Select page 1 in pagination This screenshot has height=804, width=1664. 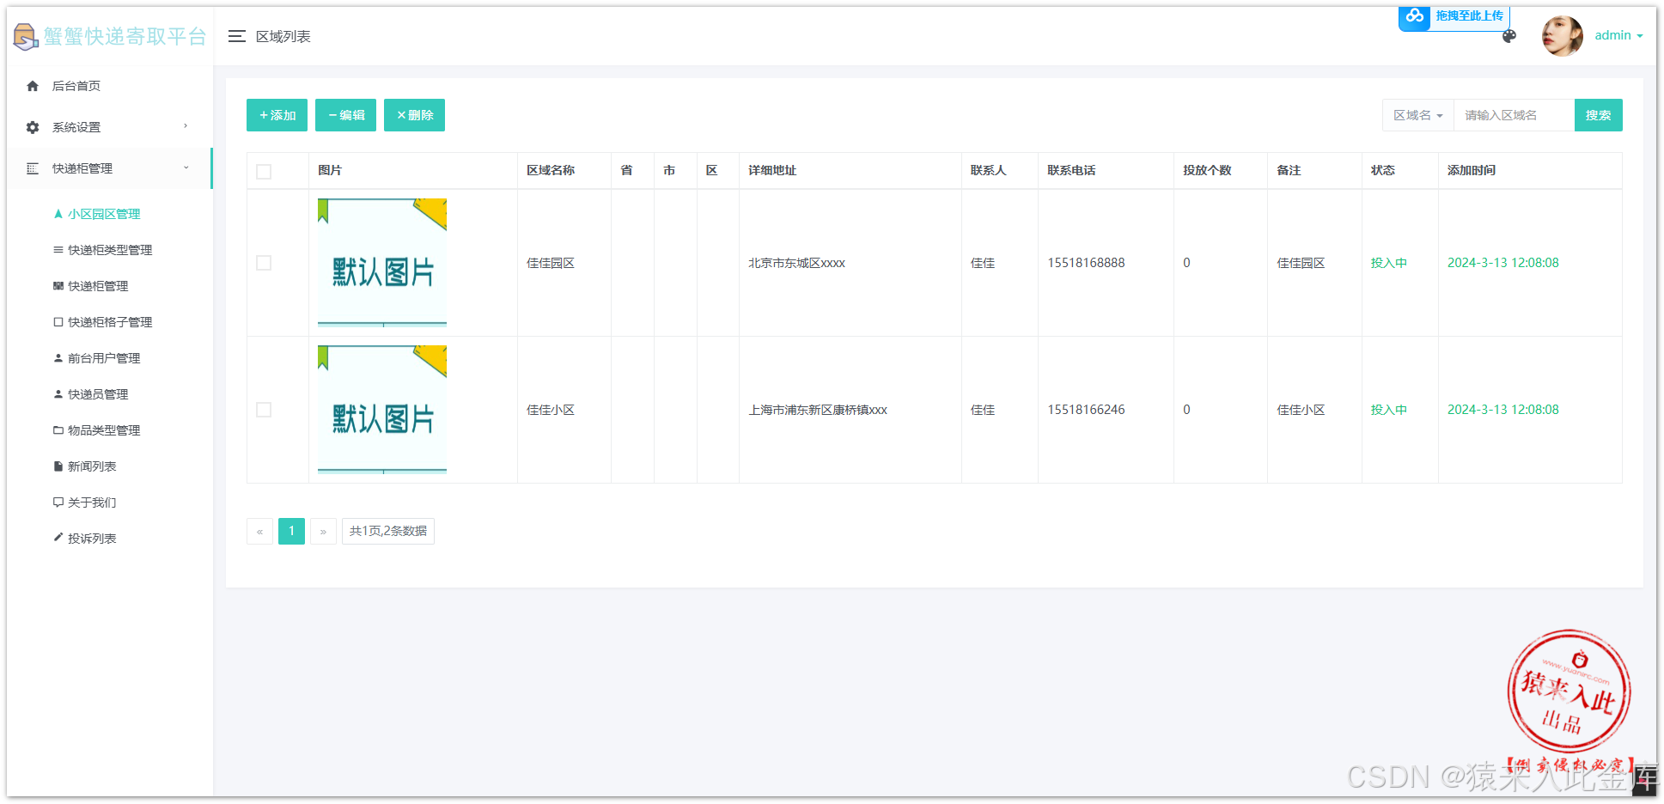(291, 532)
